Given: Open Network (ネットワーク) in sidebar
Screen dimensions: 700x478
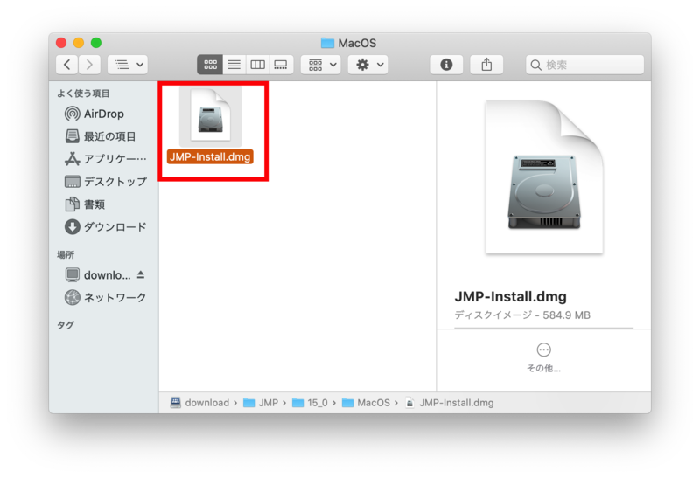Looking at the screenshot, I should click(x=103, y=297).
